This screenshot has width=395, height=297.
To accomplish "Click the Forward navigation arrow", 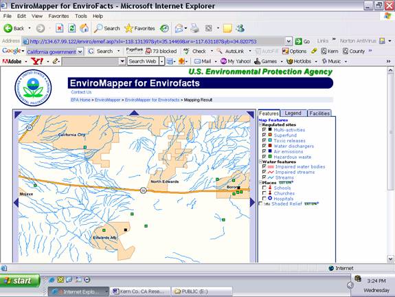I will tap(41, 28).
